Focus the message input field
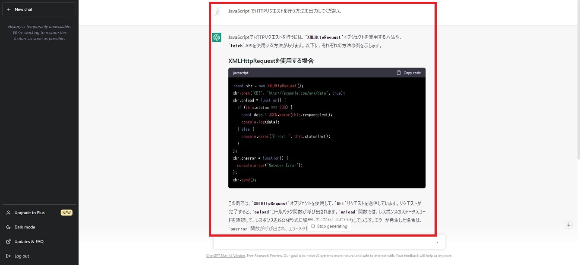580x265 pixels. click(x=324, y=242)
